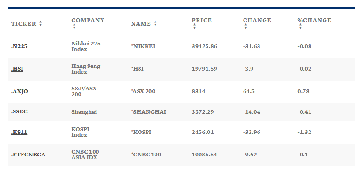This screenshot has width=362, height=170.
Task: Open the .N225 ticker link
Action: point(19,46)
